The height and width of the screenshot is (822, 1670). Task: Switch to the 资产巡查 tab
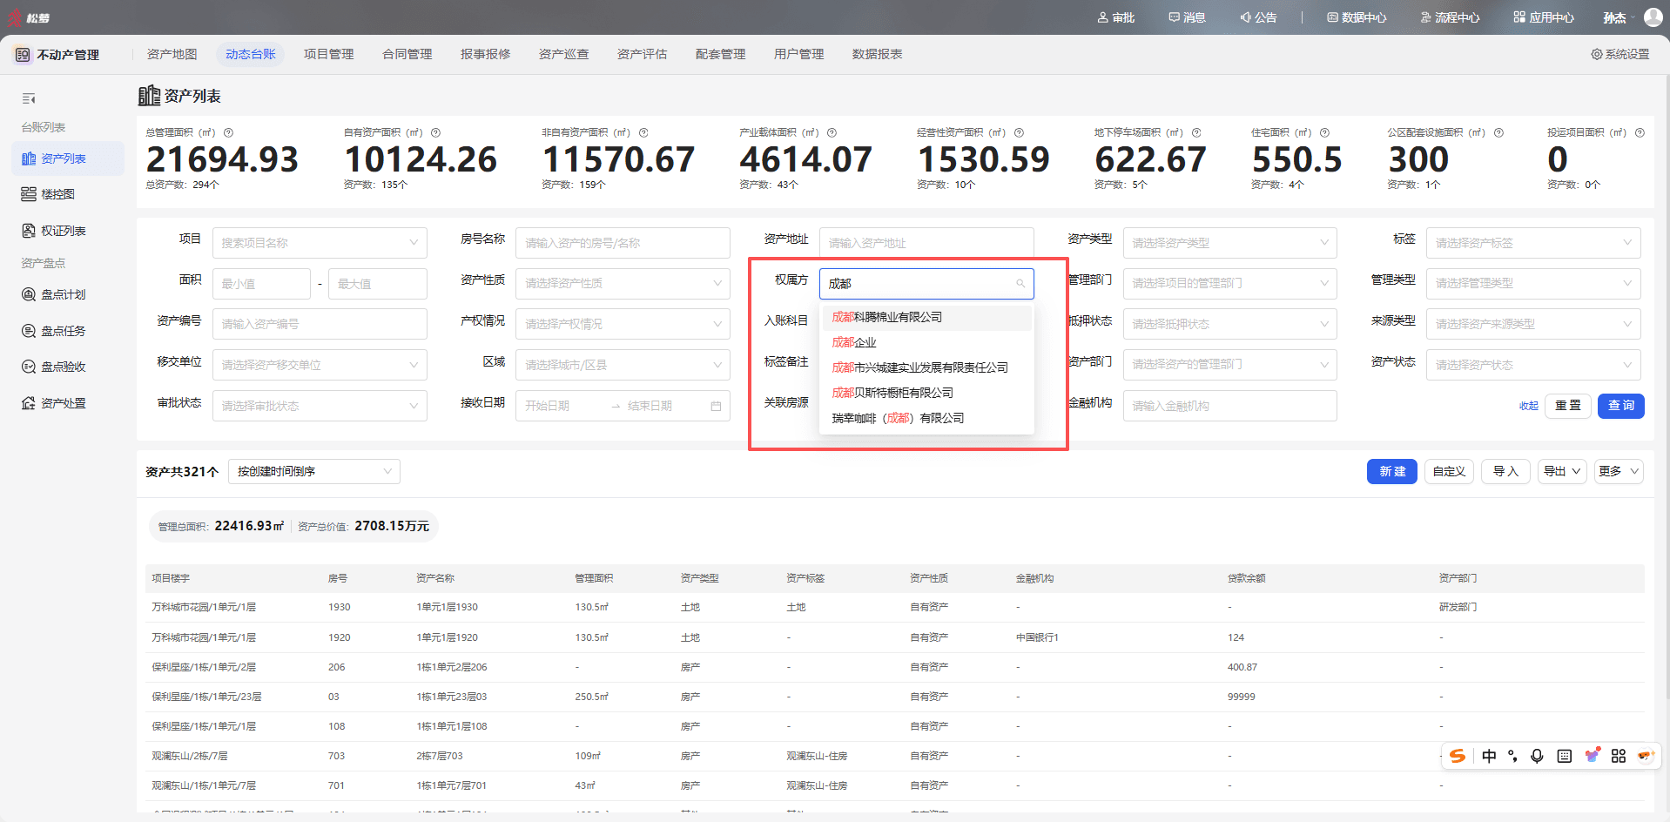pos(564,54)
